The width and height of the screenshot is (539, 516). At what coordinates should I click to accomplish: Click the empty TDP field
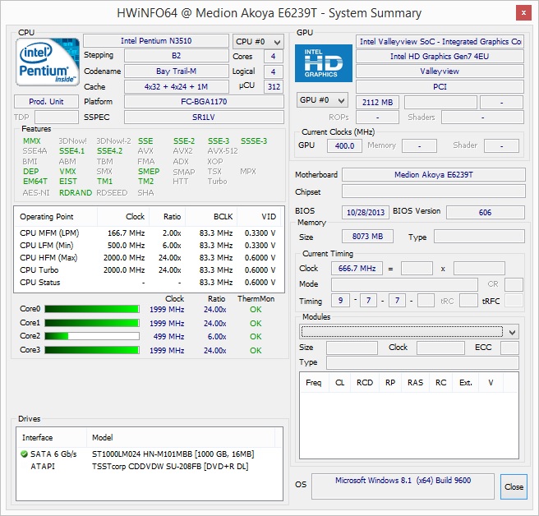pyautogui.click(x=57, y=117)
